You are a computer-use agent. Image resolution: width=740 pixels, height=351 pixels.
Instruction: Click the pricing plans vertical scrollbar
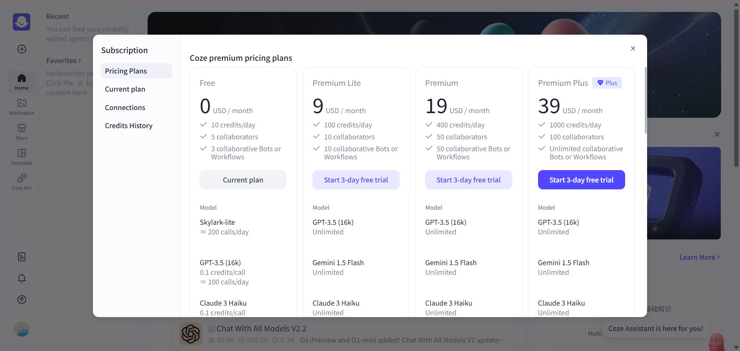[x=646, y=100]
